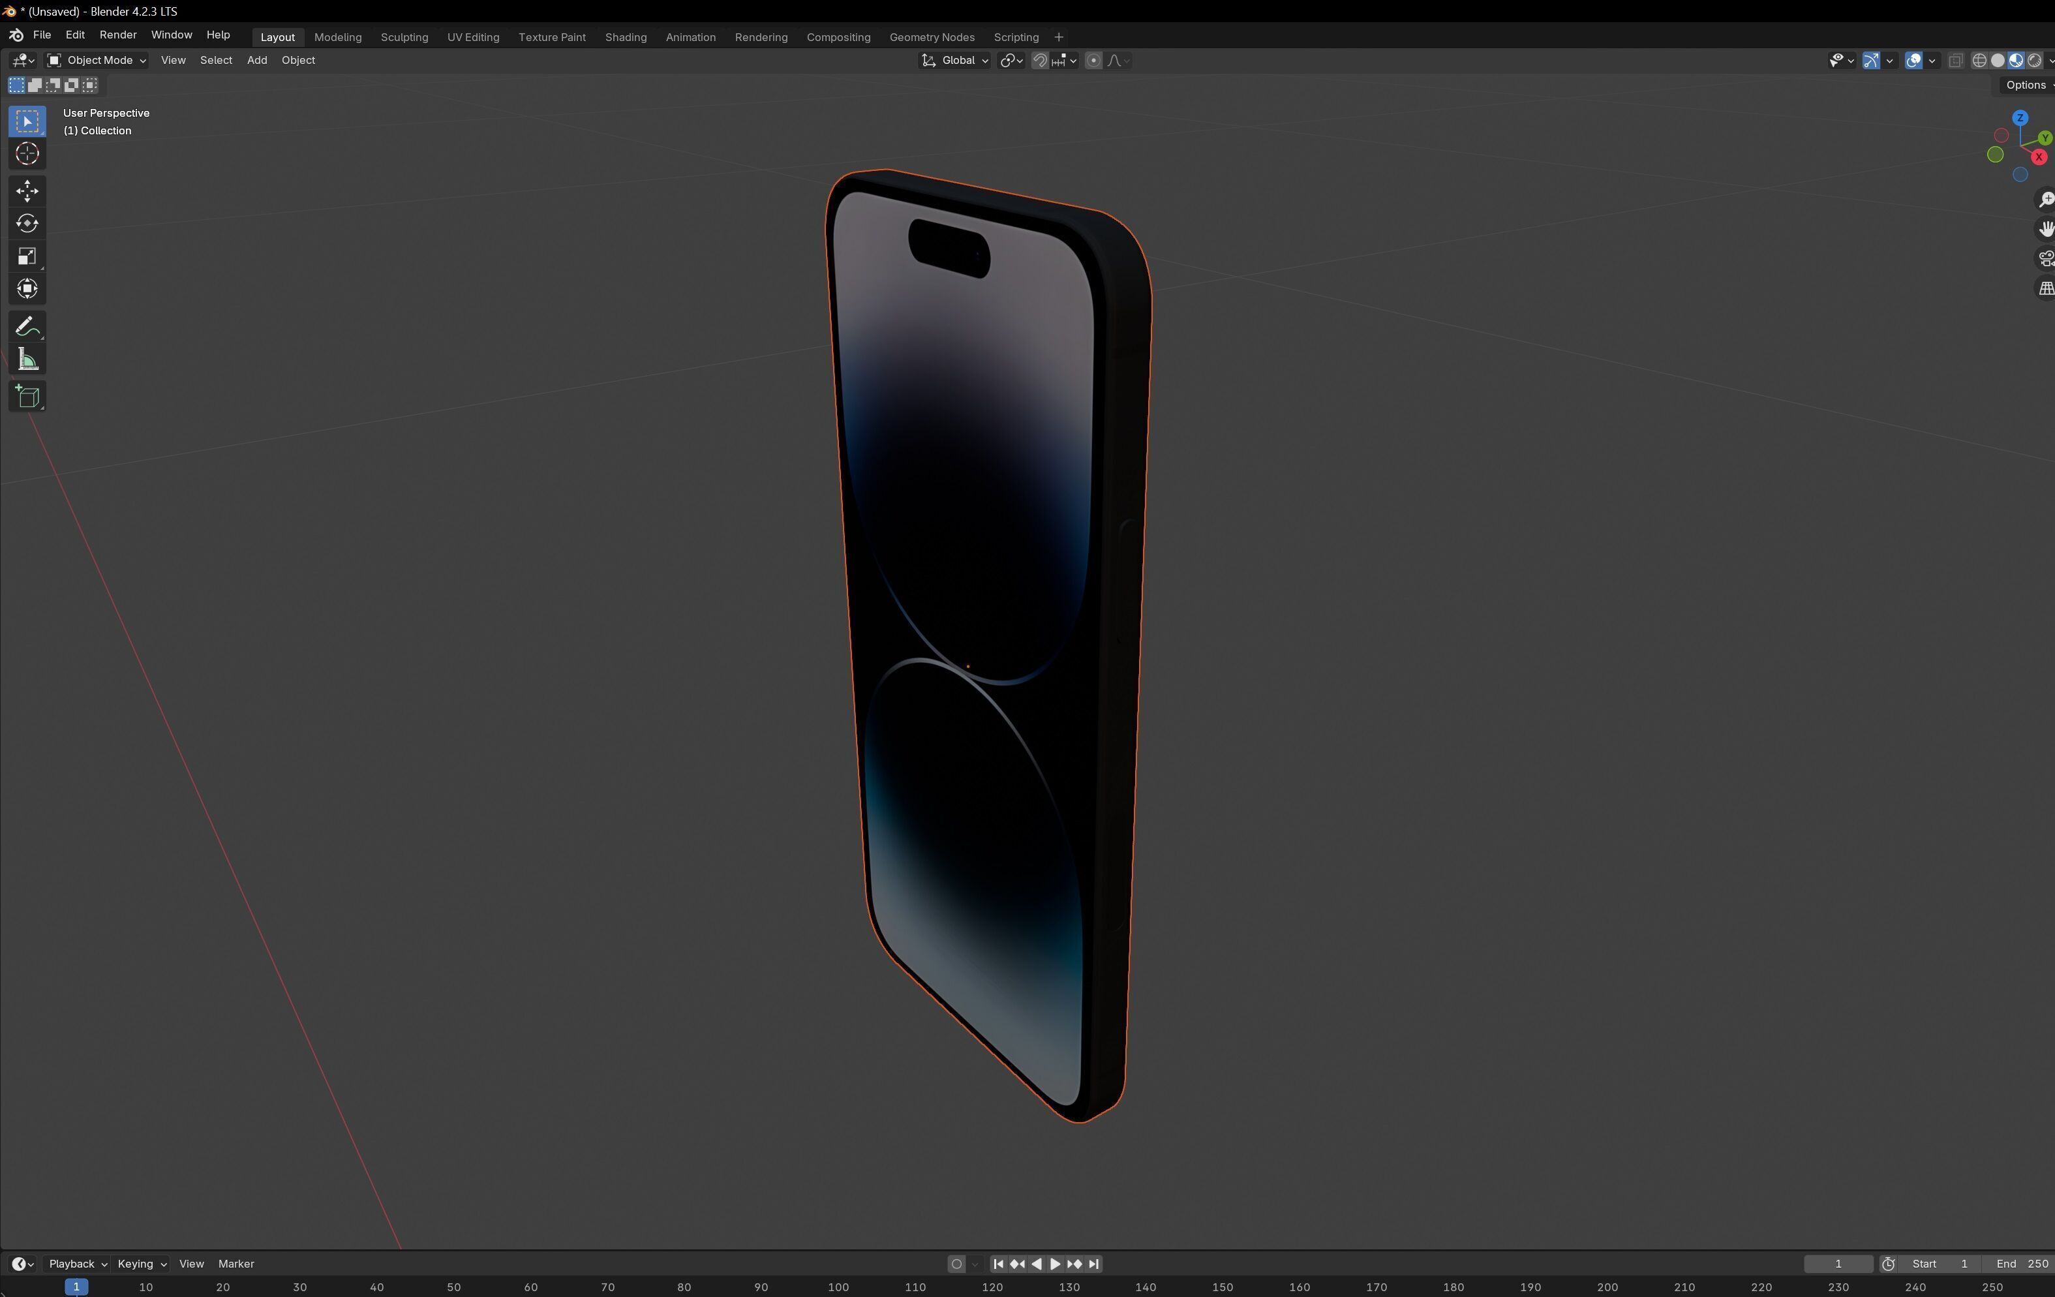Click the red X axis gizmo
Screen dimensions: 2055x1297
2039,157
